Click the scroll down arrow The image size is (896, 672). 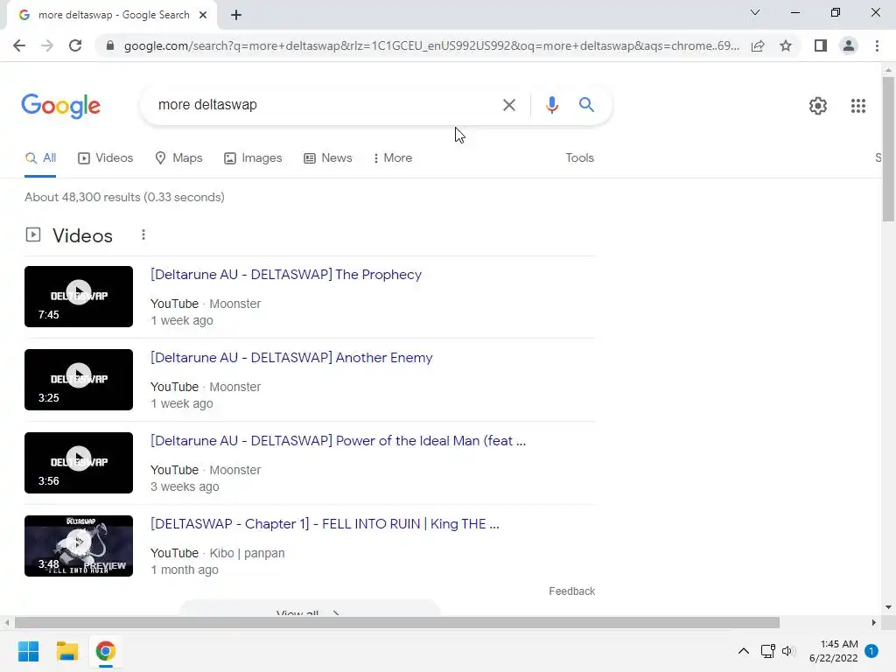[888, 607]
